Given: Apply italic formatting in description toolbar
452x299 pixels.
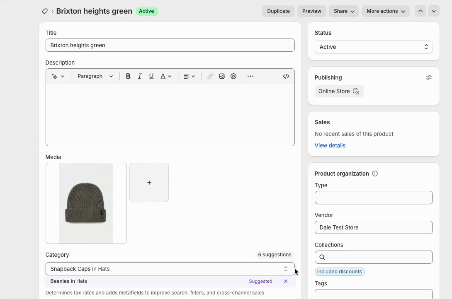Looking at the screenshot, I should pyautogui.click(x=140, y=76).
